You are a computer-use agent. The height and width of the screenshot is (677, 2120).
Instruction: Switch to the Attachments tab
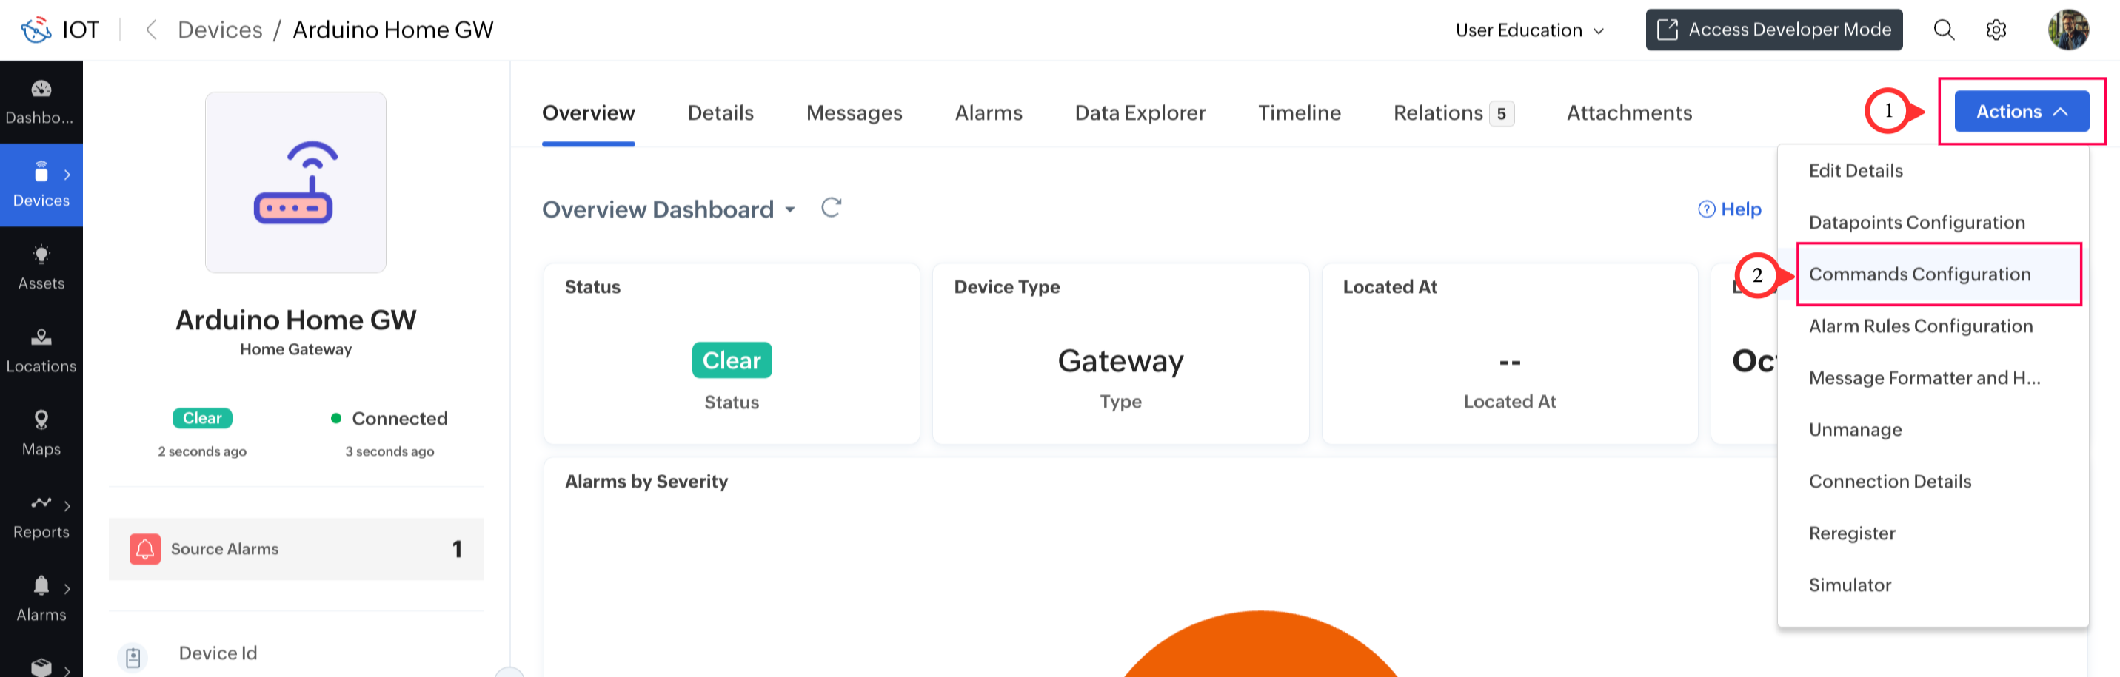[1628, 112]
